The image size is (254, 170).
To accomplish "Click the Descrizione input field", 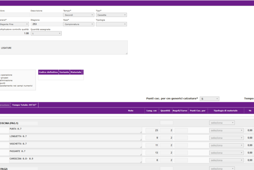I will (x=47, y=15).
